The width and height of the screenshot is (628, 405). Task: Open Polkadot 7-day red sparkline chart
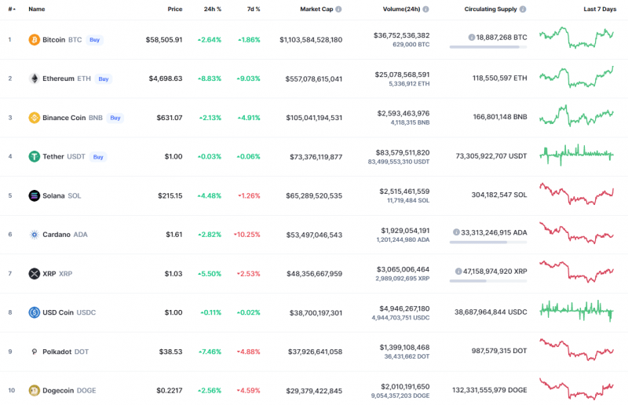[576, 349]
